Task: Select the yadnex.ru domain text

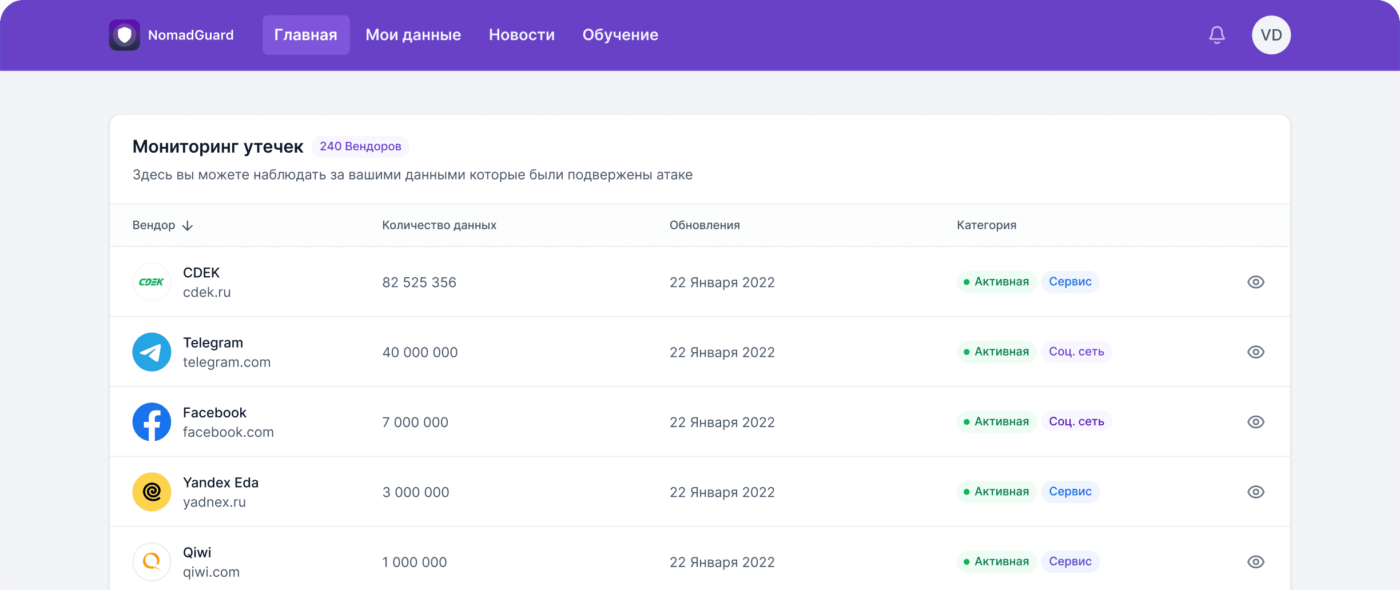Action: (214, 502)
